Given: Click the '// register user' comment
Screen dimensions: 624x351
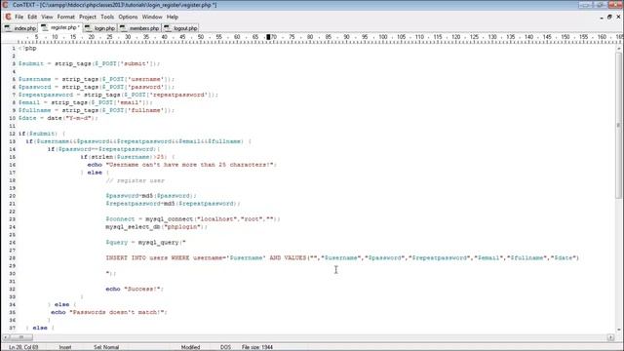Looking at the screenshot, I should pyautogui.click(x=135, y=180).
